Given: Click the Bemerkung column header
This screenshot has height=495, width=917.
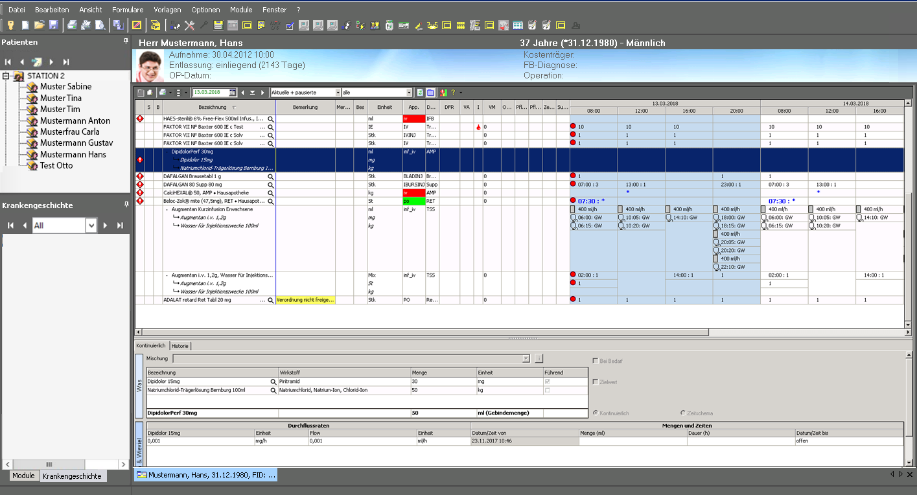Looking at the screenshot, I should 305,108.
